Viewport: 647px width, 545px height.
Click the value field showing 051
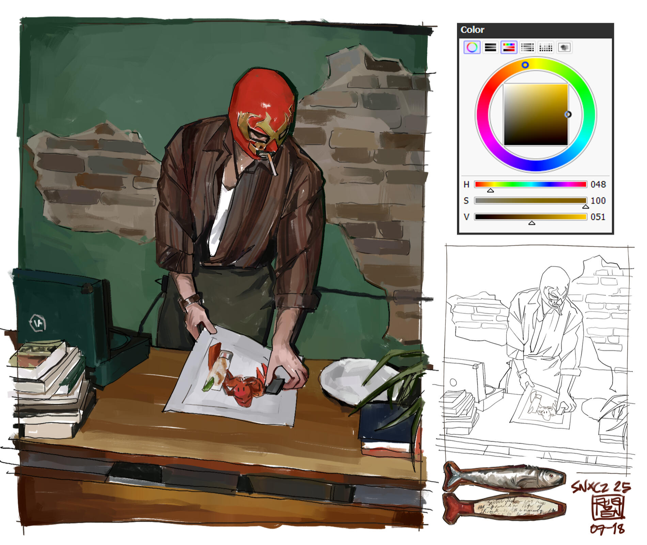pos(598,217)
